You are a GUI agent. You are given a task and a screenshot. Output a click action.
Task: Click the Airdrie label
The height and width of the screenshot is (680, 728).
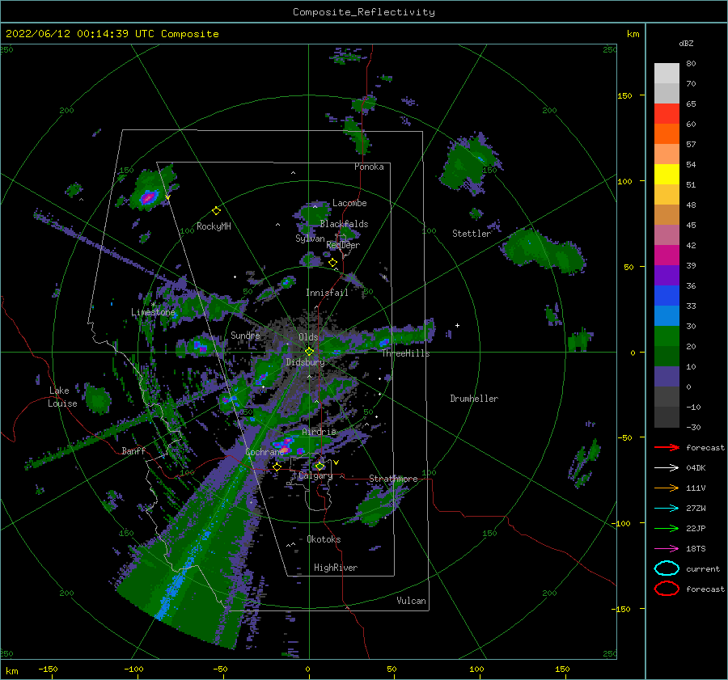point(319,432)
